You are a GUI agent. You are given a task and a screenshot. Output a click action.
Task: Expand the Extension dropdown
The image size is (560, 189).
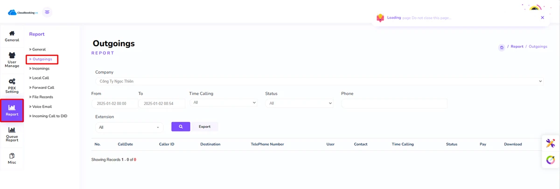[129, 127]
